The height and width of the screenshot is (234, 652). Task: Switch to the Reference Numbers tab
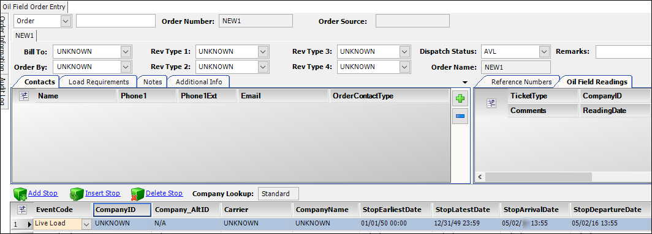[x=521, y=82]
